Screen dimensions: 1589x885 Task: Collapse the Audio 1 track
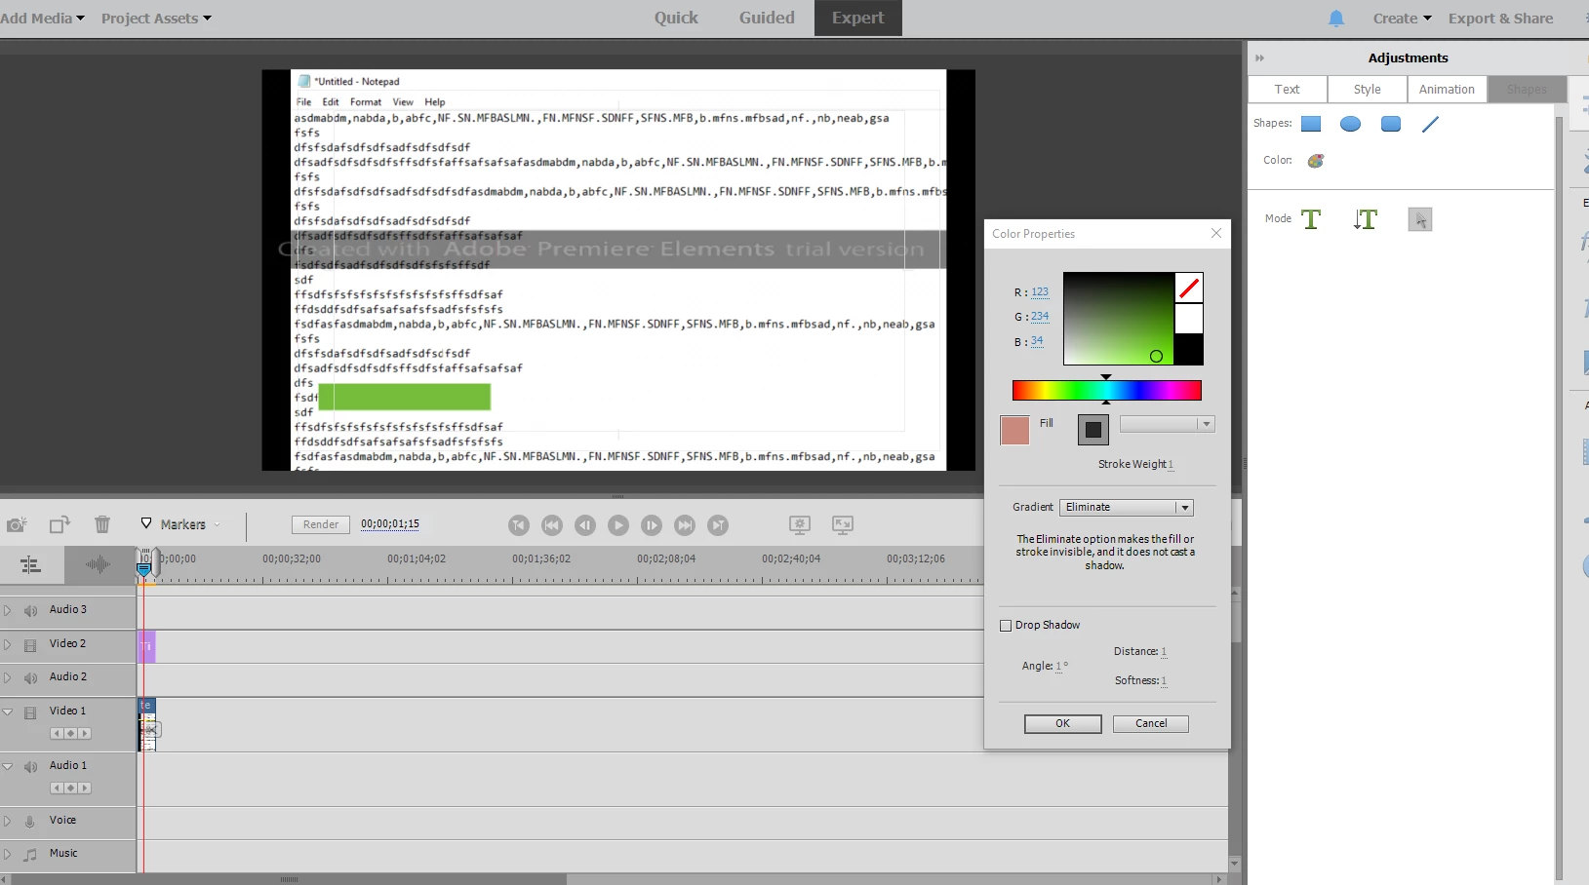[x=8, y=766]
